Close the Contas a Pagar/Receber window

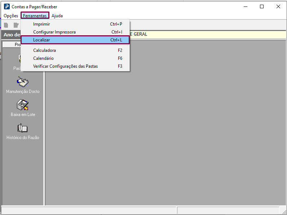click(278, 6)
